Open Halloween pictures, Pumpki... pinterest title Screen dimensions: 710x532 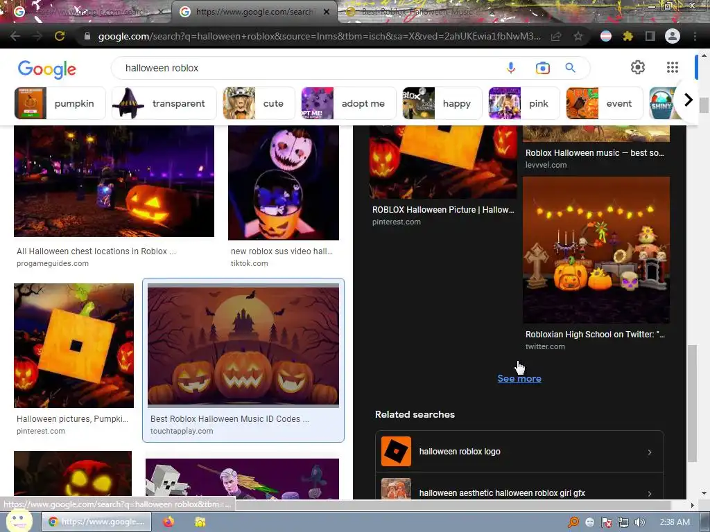(x=72, y=419)
